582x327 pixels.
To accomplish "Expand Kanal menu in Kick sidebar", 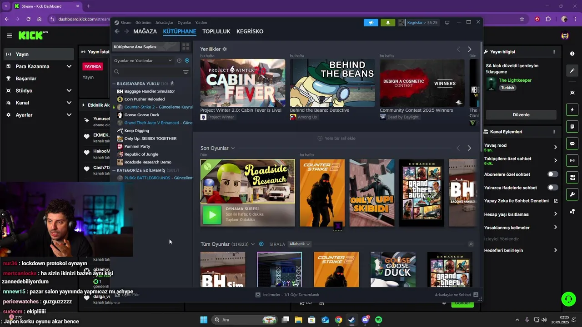I will pyautogui.click(x=69, y=103).
